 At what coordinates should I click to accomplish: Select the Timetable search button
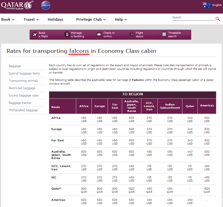click(175, 35)
